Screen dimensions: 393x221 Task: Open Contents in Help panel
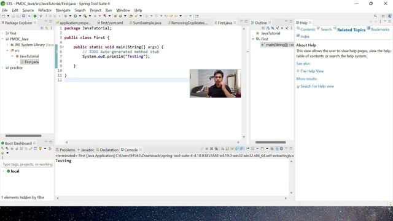(308, 29)
